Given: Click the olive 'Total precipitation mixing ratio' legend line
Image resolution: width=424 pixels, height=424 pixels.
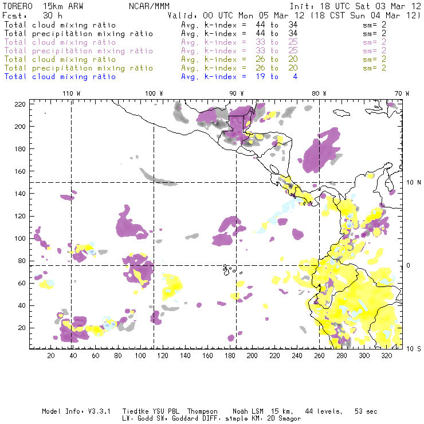Looking at the screenshot, I should point(78,68).
